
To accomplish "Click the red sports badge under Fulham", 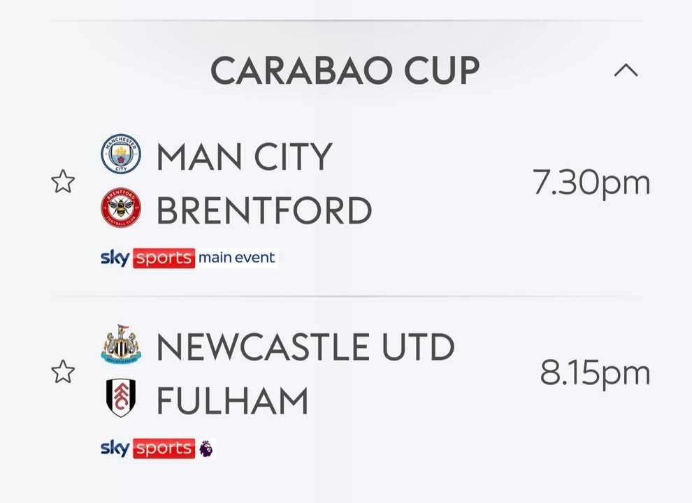I will pyautogui.click(x=164, y=449).
